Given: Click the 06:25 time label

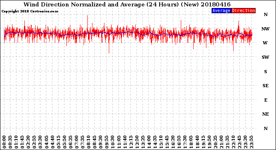Looking at the screenshot, I should (x=70, y=142).
